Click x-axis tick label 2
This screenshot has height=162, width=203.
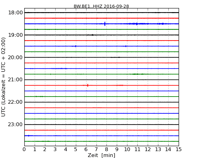point(45,150)
